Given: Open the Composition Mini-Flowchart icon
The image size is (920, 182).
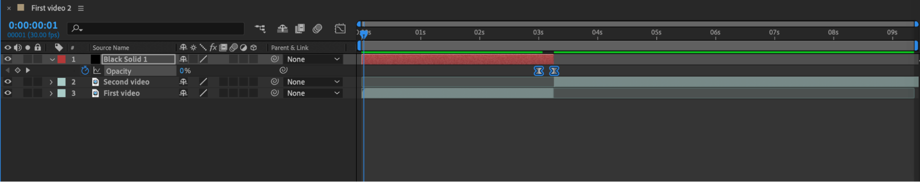Looking at the screenshot, I should 260,28.
